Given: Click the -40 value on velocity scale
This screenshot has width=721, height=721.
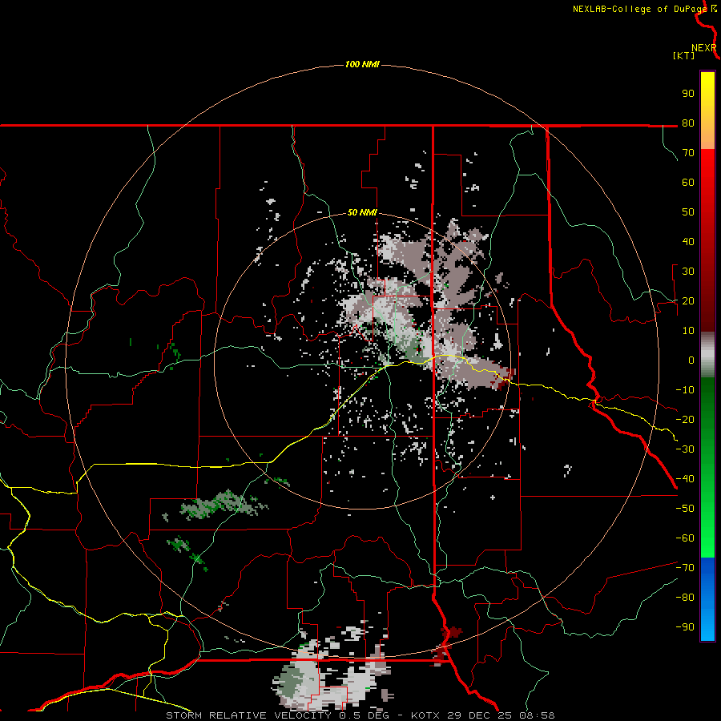Looking at the screenshot, I should [x=685, y=479].
